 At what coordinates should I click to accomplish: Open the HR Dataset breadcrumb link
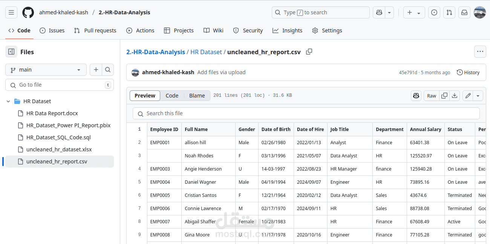click(206, 52)
